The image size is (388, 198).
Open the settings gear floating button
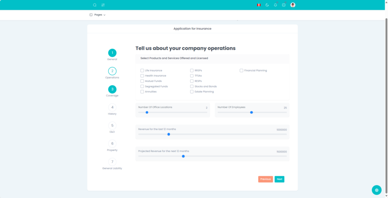(x=377, y=190)
